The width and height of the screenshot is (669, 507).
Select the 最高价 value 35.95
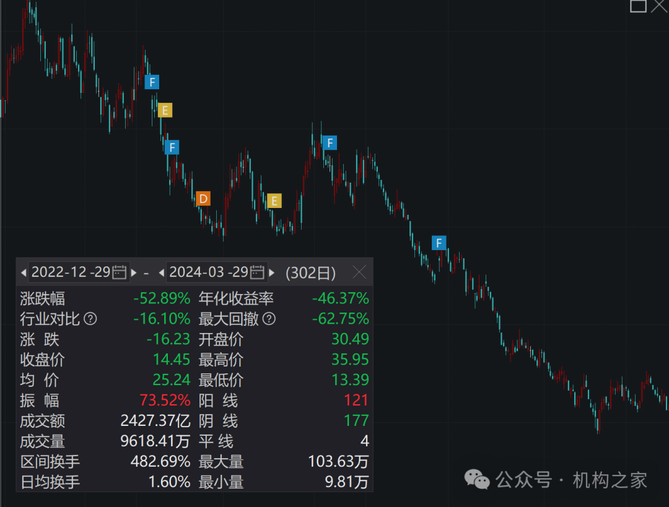pyautogui.click(x=350, y=360)
